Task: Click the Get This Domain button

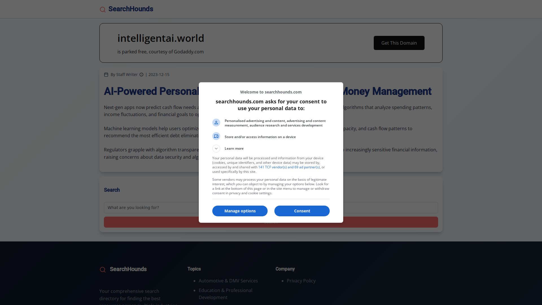Action: pyautogui.click(x=399, y=43)
